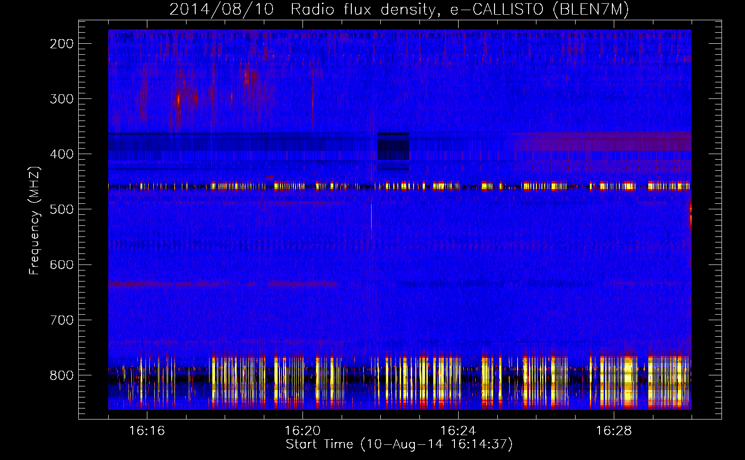Viewport: 745px width, 460px height.
Task: Select the '500' frequency axis label
Action: pos(62,209)
